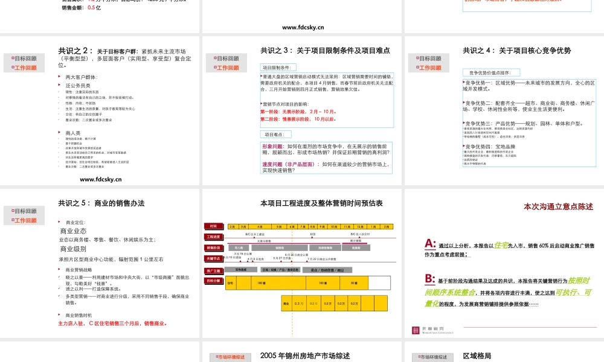The width and height of the screenshot is (604, 362).
Task: Click www.fdcsky.cn link under 共识之2 slide
Action: (100, 179)
